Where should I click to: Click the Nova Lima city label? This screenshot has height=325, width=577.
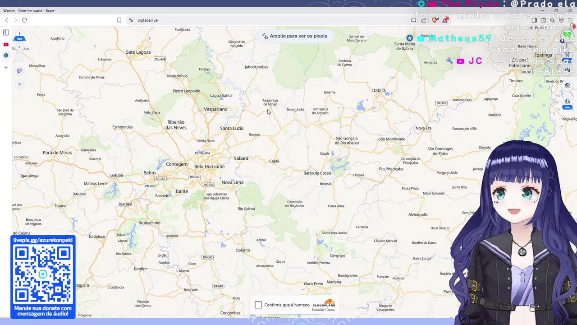pyautogui.click(x=233, y=182)
